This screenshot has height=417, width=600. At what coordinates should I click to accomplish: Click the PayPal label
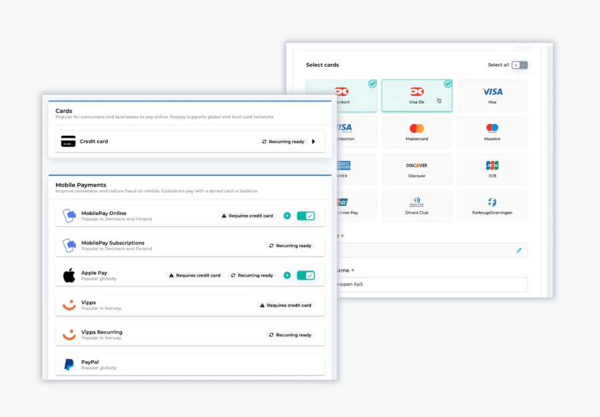click(90, 362)
